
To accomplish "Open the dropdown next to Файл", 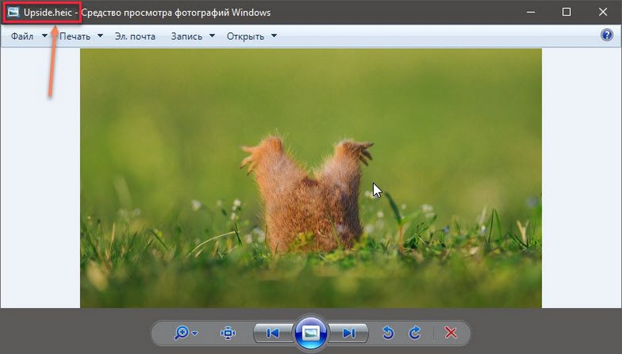I will click(x=45, y=36).
